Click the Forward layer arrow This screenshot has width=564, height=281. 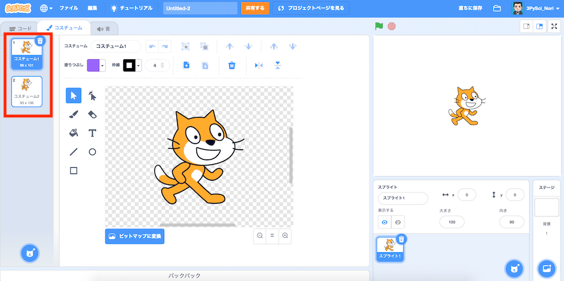pyautogui.click(x=230, y=46)
